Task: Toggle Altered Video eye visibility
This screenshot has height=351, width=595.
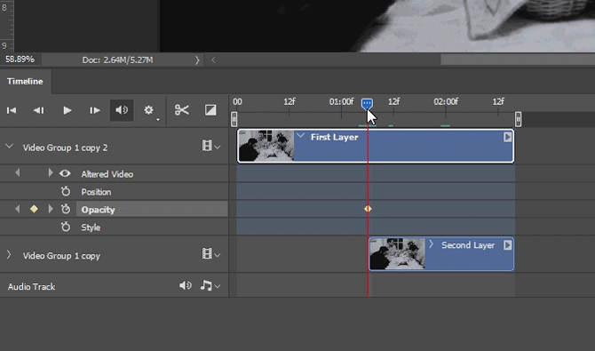Action: pyautogui.click(x=65, y=173)
